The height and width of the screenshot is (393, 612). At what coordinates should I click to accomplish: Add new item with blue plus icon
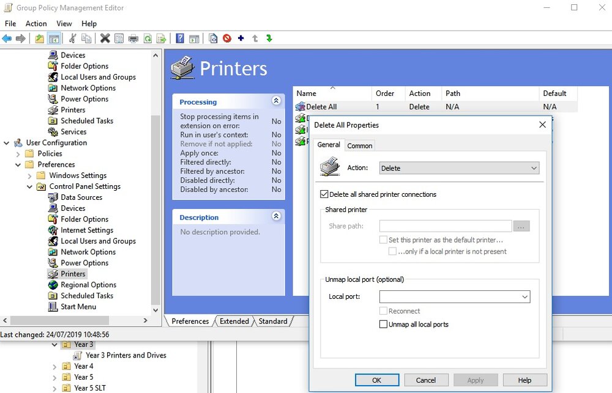241,39
